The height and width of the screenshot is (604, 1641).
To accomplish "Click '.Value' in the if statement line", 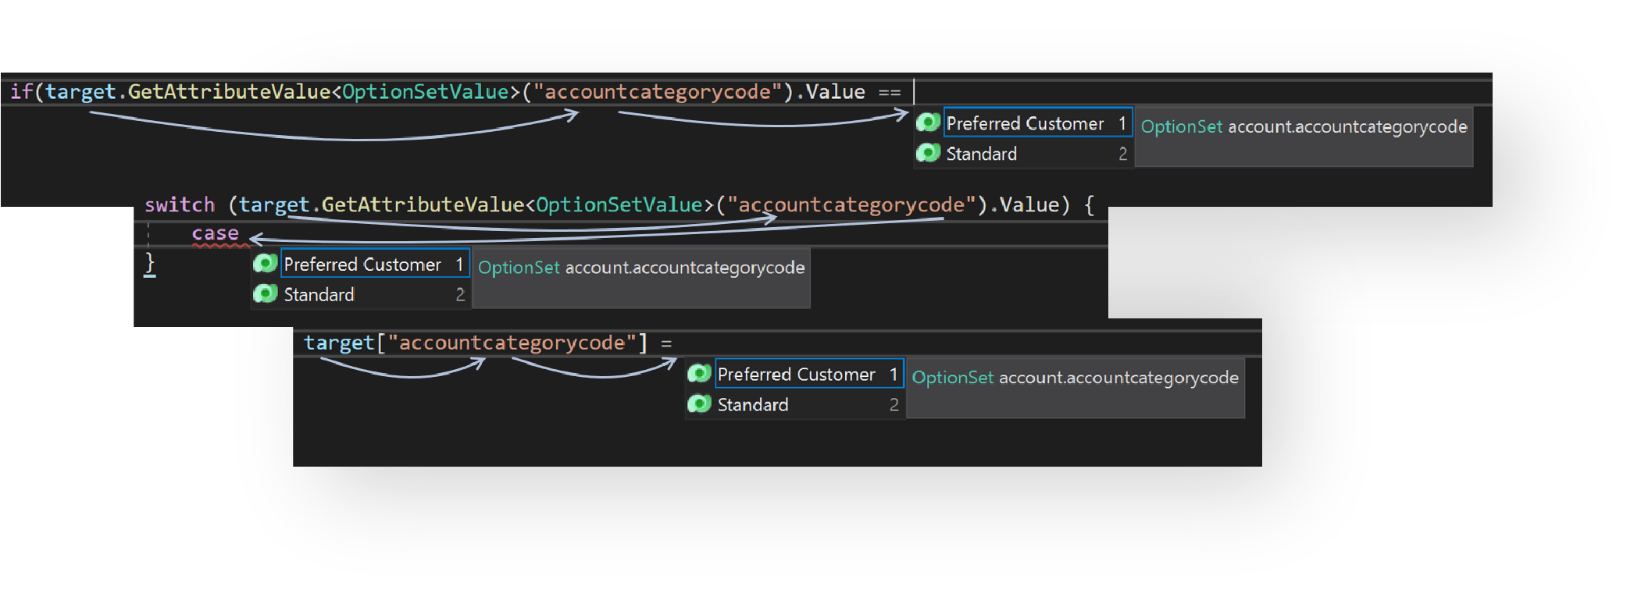I will [830, 92].
